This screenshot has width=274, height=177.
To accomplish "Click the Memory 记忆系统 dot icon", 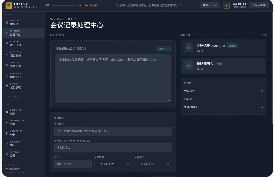I will coord(7,86).
